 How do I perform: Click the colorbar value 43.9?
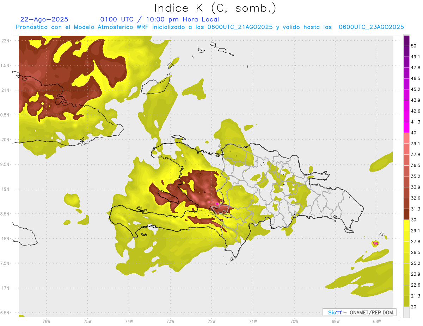pos(416,100)
